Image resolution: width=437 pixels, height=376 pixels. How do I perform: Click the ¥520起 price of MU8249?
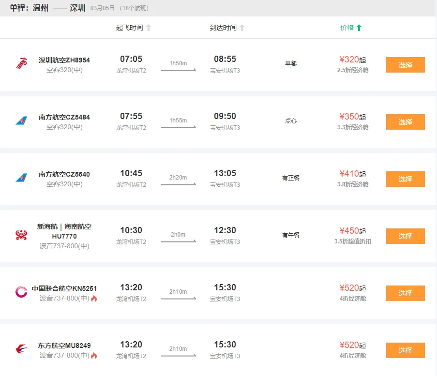[x=353, y=345]
